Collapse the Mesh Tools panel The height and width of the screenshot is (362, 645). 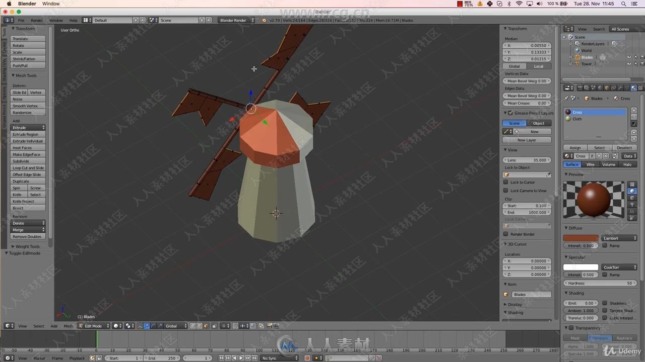point(24,75)
